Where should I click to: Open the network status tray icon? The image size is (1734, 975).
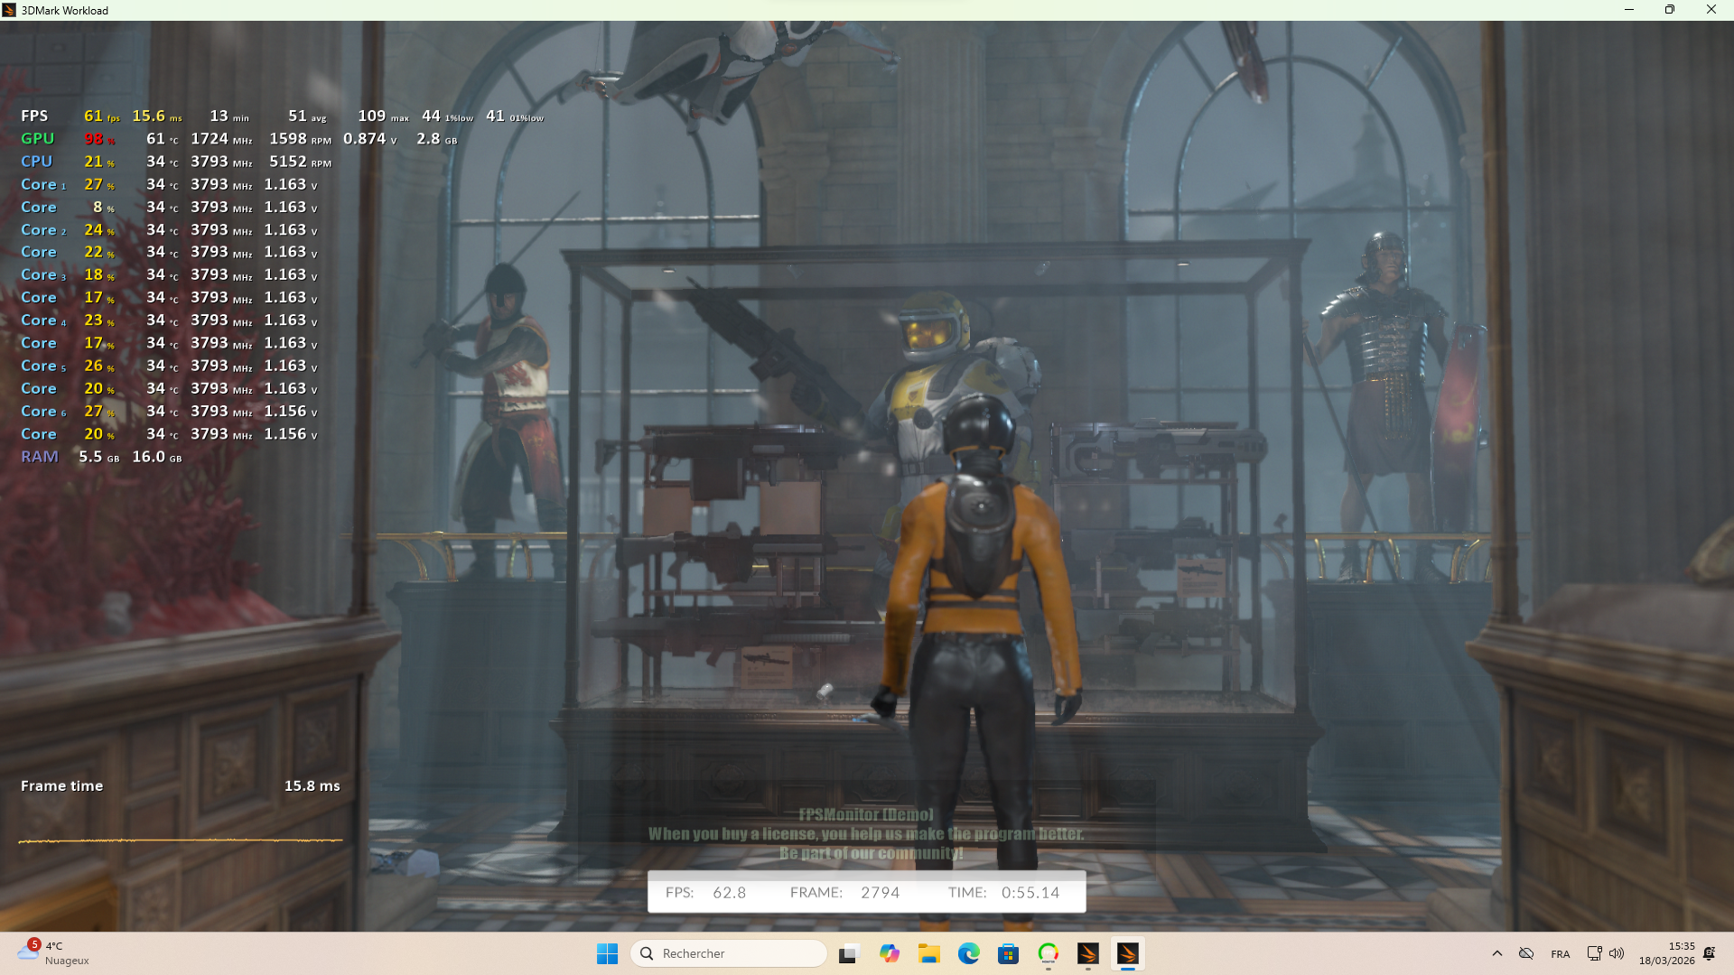coord(1594,953)
